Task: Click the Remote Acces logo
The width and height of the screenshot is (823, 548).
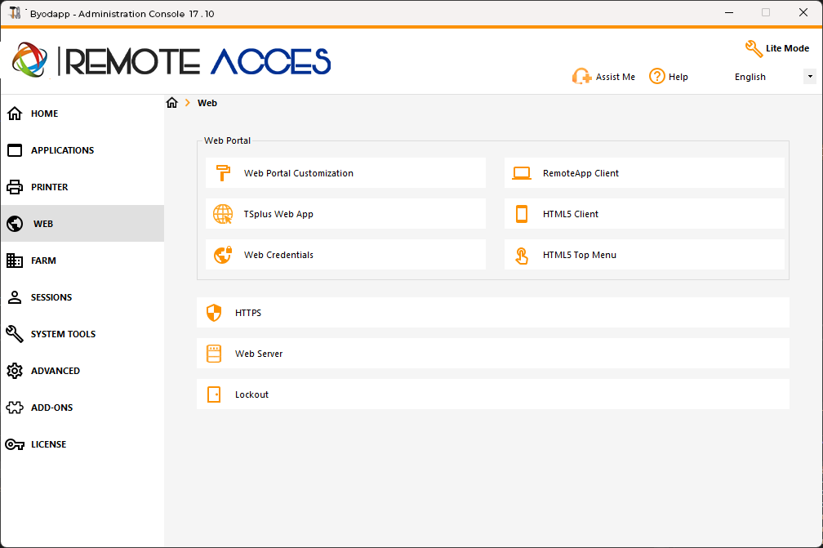Action: click(x=171, y=60)
